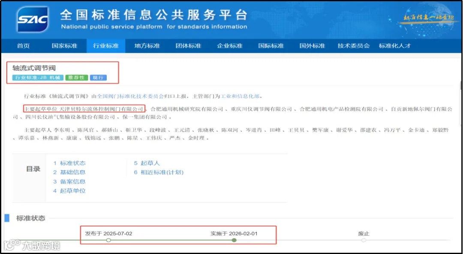Click the 企业标准 navigation entry

click(229, 45)
